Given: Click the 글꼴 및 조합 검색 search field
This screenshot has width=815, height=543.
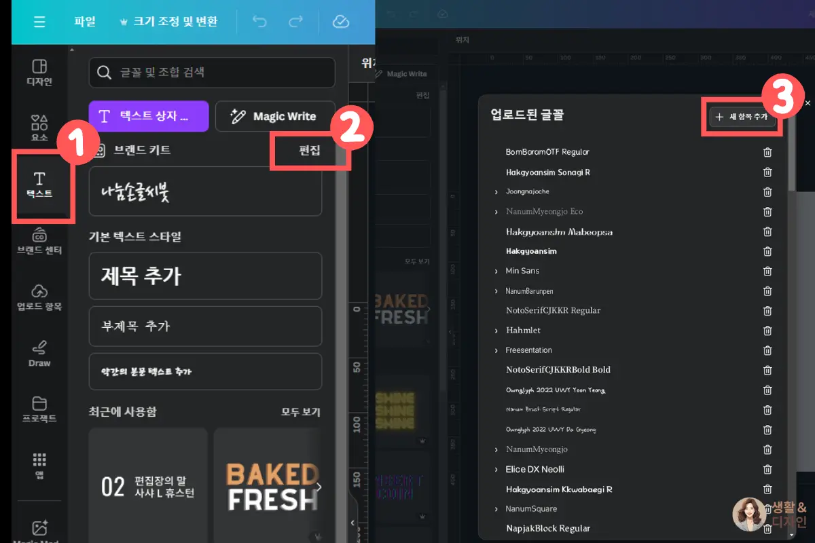Looking at the screenshot, I should [211, 73].
